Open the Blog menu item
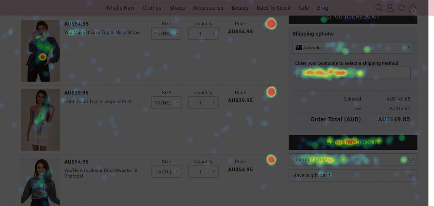434x206 pixels. (323, 8)
